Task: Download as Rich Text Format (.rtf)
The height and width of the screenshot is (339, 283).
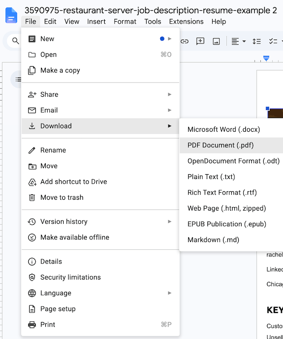Action: pos(232,193)
